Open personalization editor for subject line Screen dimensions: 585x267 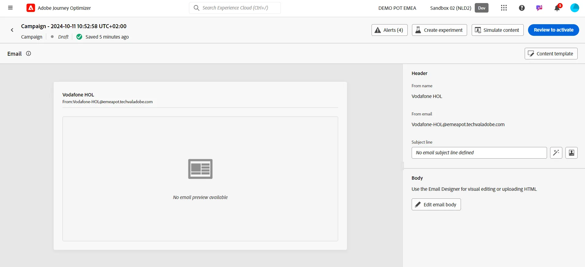click(572, 153)
